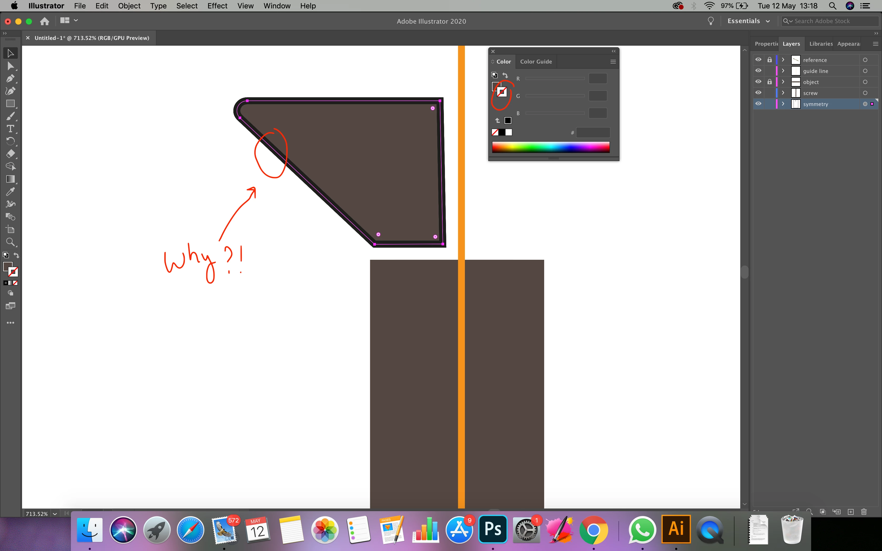This screenshot has width=882, height=551.
Task: Select the Direct Selection tool
Action: [x=10, y=66]
